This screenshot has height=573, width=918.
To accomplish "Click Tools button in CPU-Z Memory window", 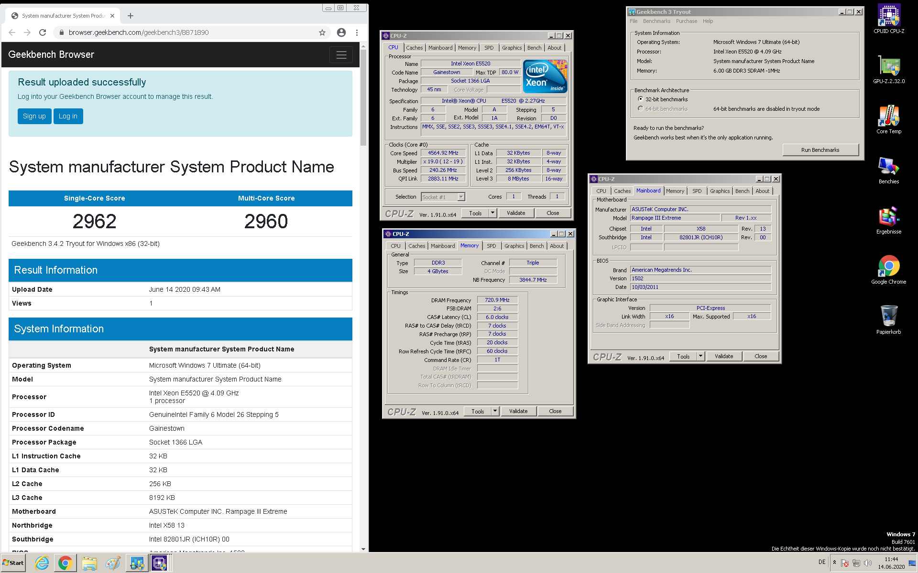I will click(x=478, y=411).
